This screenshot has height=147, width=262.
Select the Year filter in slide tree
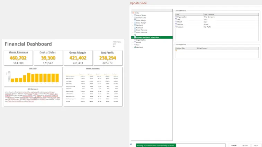(138, 45)
